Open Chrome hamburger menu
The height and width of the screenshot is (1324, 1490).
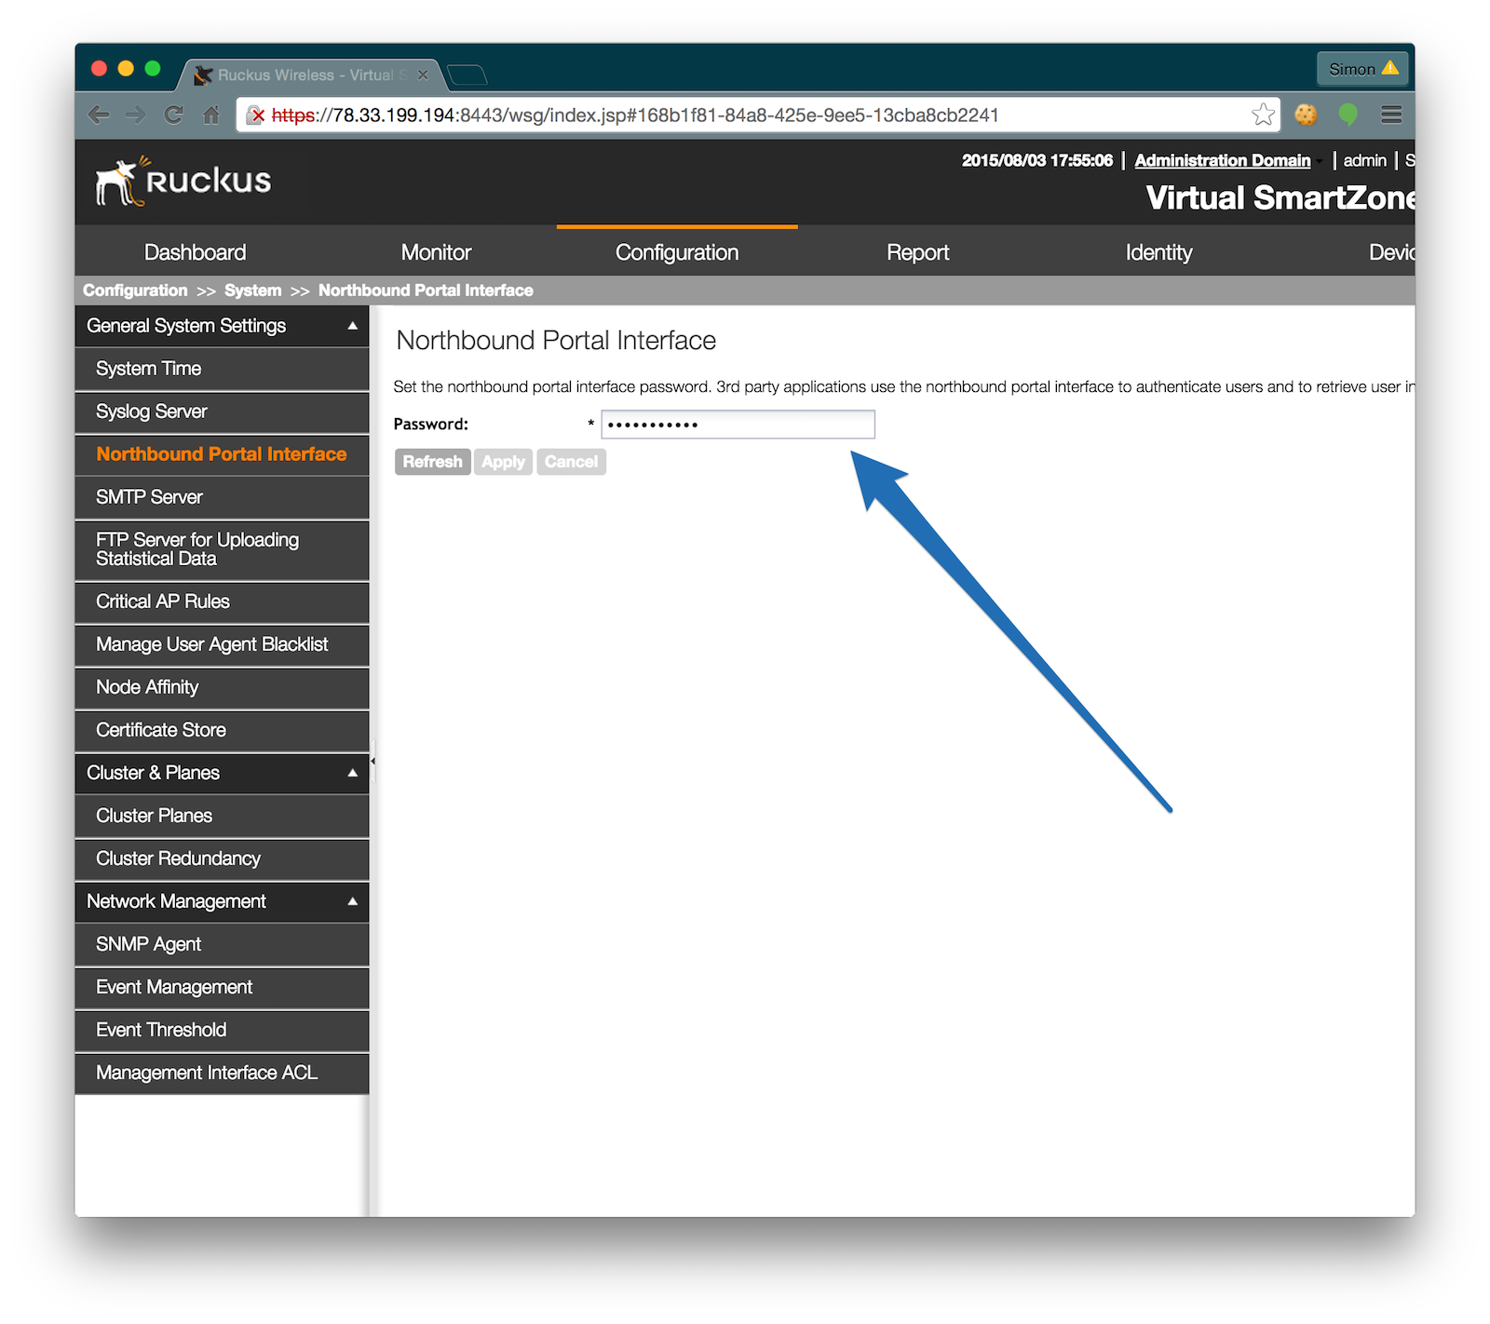click(1391, 115)
